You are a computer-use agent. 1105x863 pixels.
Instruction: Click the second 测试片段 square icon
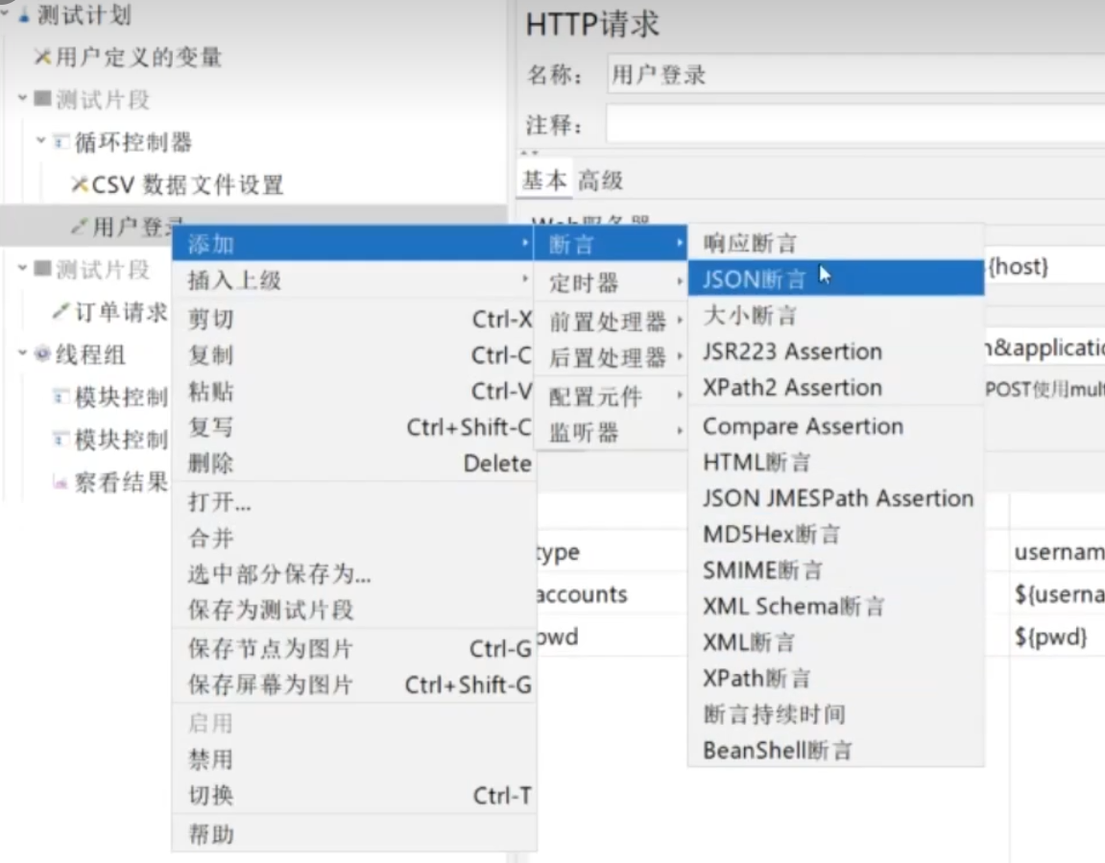(x=42, y=269)
